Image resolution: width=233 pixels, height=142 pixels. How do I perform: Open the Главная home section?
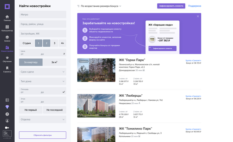[x=7, y=18]
